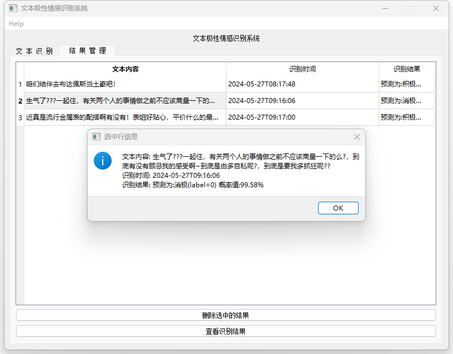This screenshot has height=354, width=453.
Task: Click result cell 预测为:积极 in row 3
Action: click(x=407, y=117)
